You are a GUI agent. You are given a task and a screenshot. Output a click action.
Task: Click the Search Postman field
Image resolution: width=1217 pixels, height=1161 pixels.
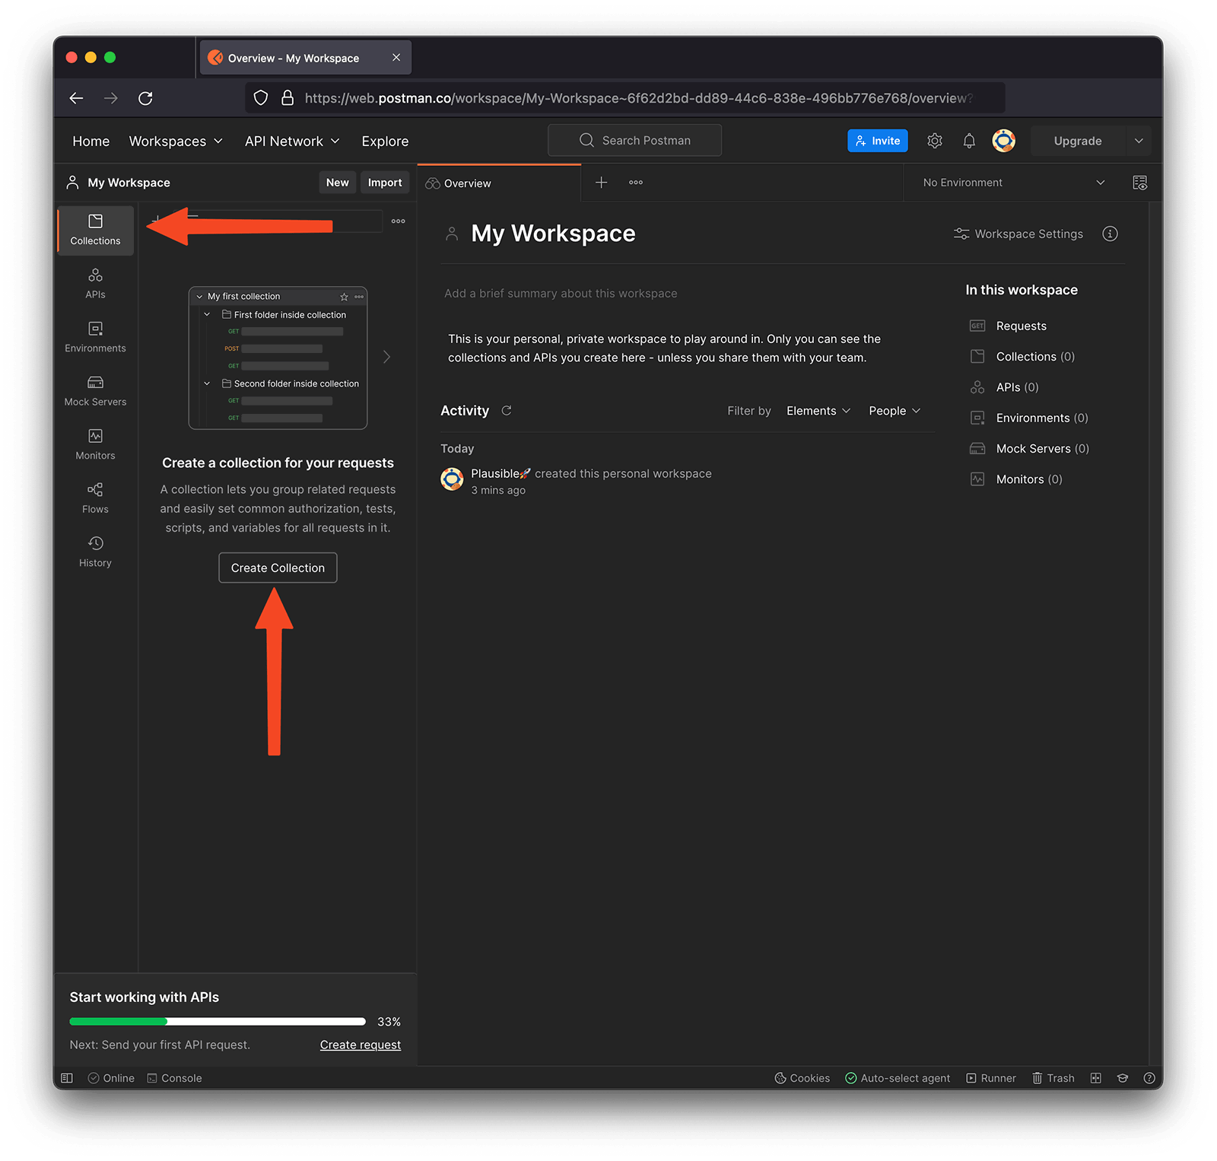pos(634,141)
